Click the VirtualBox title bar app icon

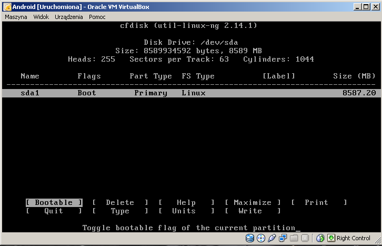click(7, 7)
